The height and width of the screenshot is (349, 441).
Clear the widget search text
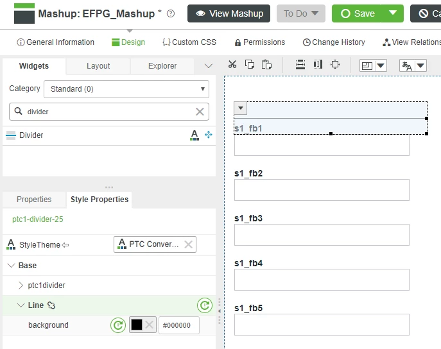tap(200, 112)
